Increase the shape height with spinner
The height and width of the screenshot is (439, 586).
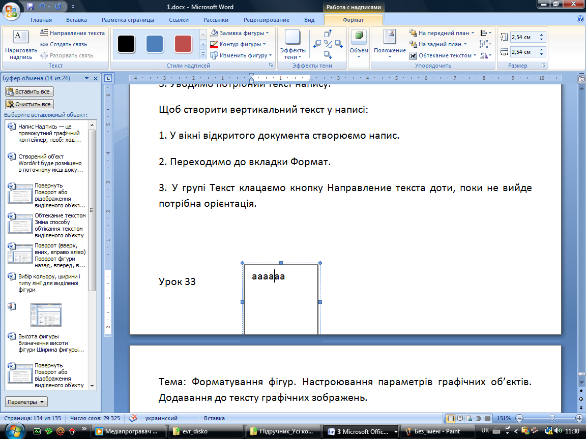542,35
